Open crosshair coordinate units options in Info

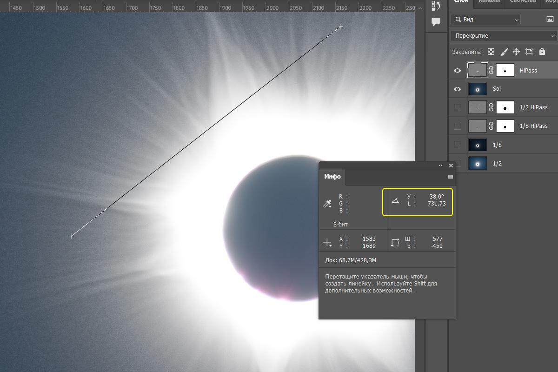(x=328, y=242)
